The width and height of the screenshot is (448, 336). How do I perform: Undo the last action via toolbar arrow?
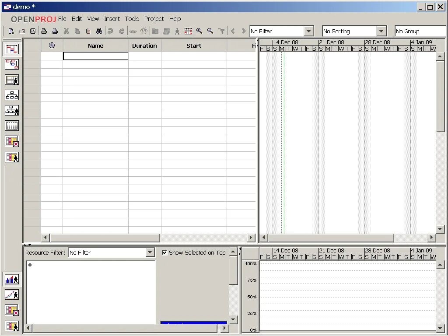click(111, 31)
